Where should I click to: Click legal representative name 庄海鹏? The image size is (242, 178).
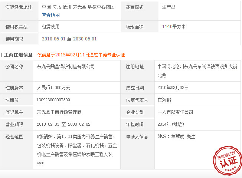164,100
